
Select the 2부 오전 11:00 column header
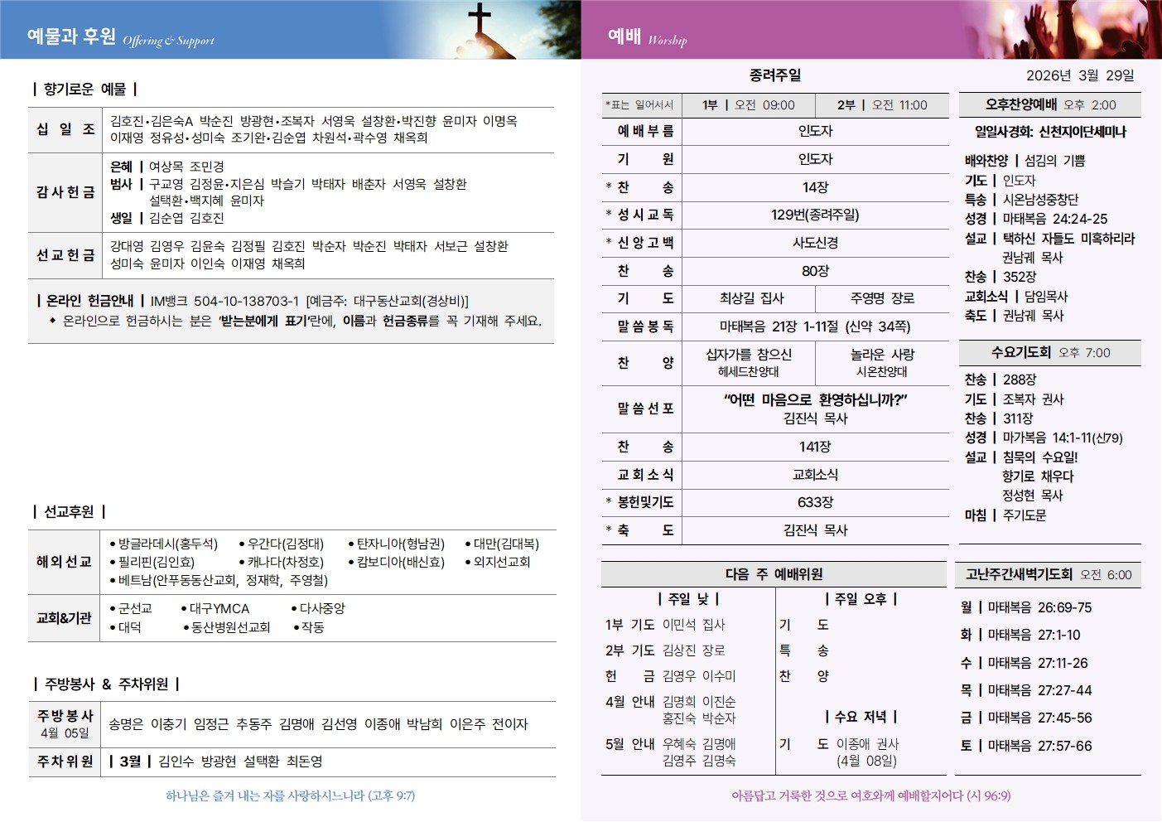coord(882,105)
